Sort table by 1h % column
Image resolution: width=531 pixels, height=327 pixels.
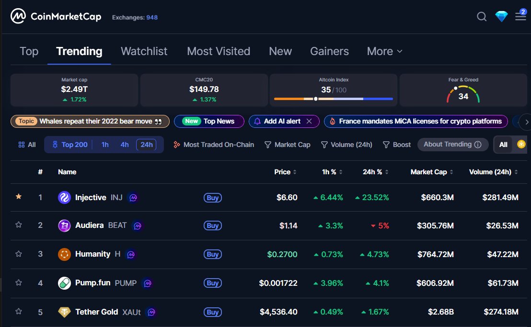click(x=332, y=172)
